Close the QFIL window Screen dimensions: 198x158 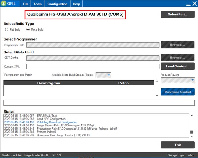195,3
